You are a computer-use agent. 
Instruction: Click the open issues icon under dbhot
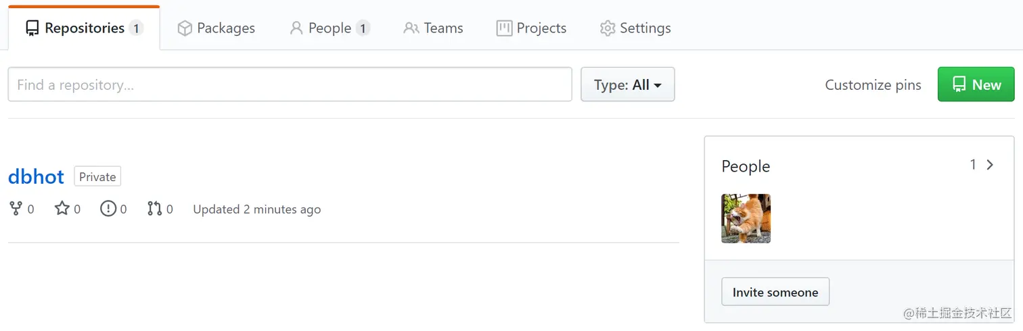(x=108, y=209)
